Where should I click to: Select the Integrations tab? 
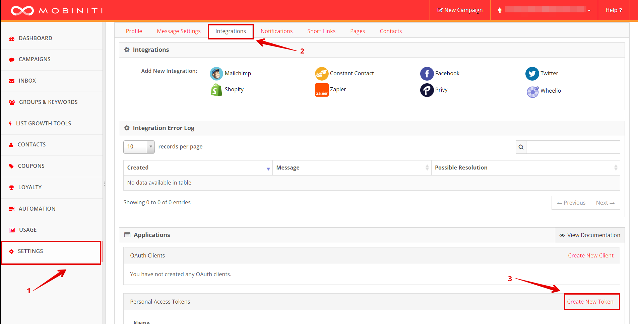coord(231,31)
